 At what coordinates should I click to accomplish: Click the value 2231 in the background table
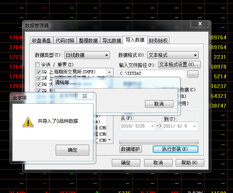coord(220,57)
